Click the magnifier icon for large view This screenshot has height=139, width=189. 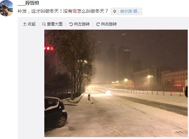click(44, 24)
